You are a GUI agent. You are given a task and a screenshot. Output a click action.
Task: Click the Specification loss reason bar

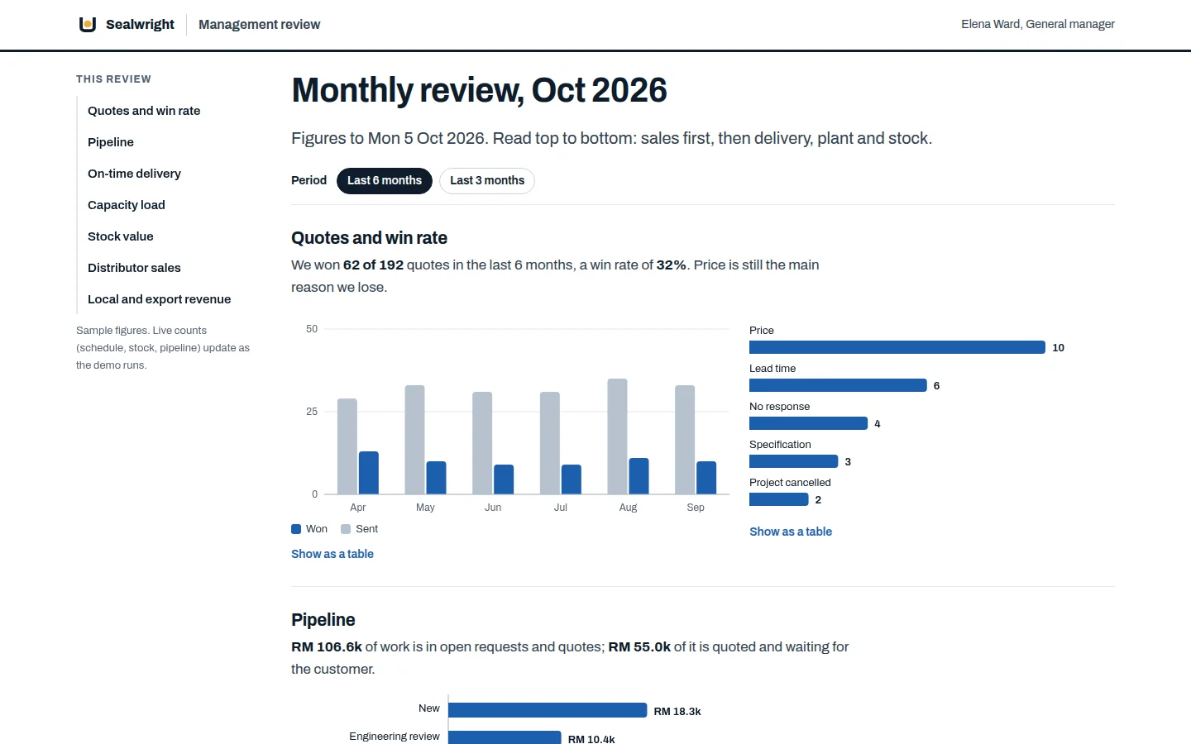click(794, 461)
